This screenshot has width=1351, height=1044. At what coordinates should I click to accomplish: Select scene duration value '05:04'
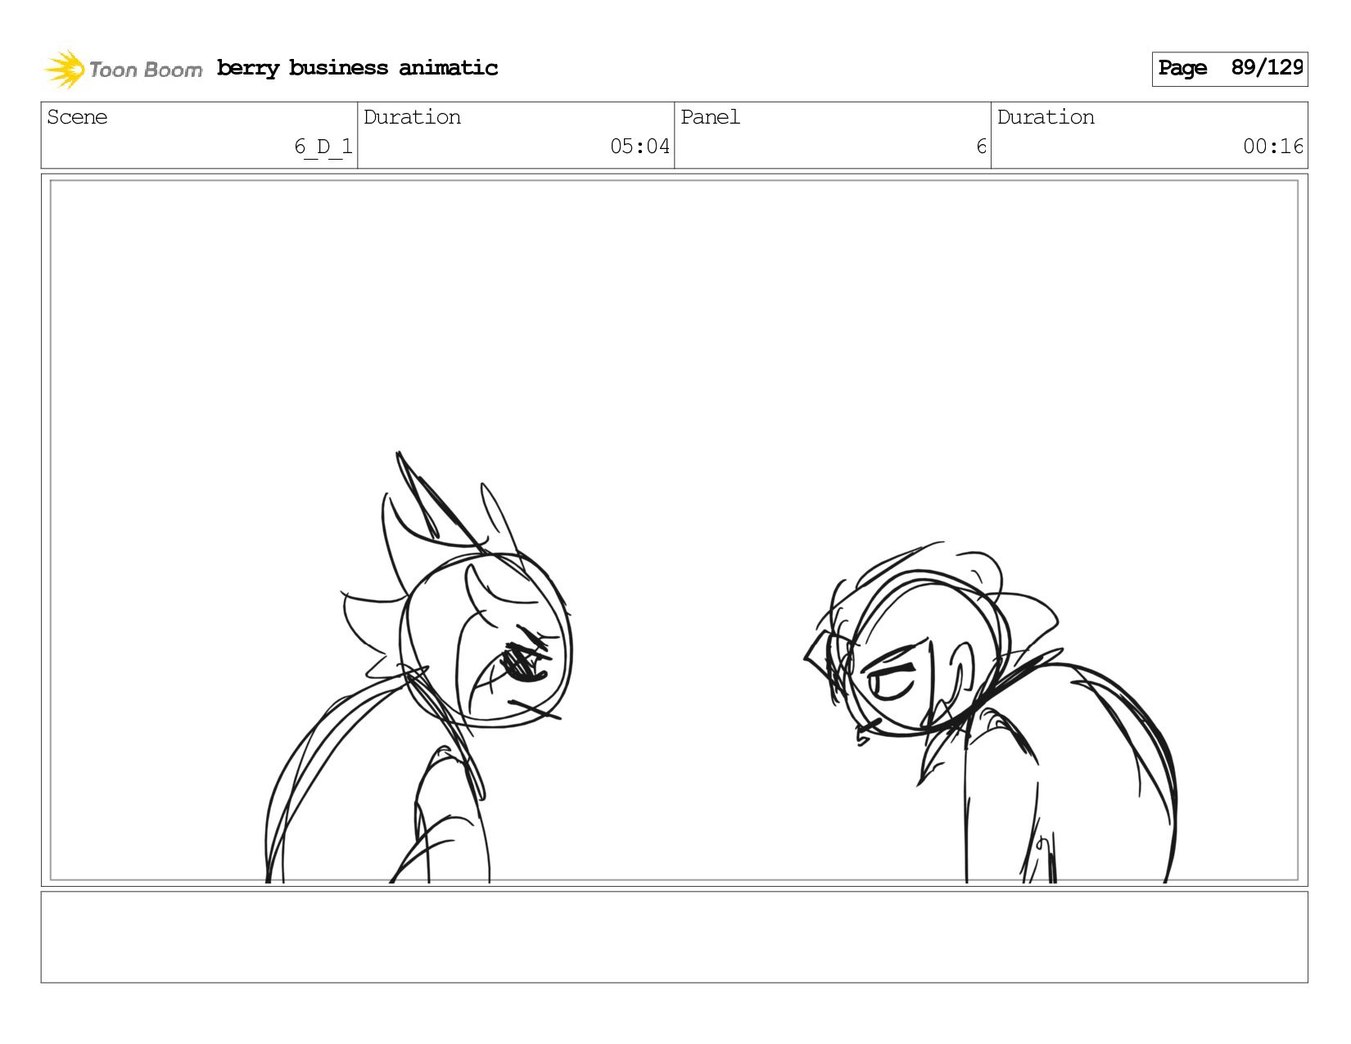(x=639, y=147)
